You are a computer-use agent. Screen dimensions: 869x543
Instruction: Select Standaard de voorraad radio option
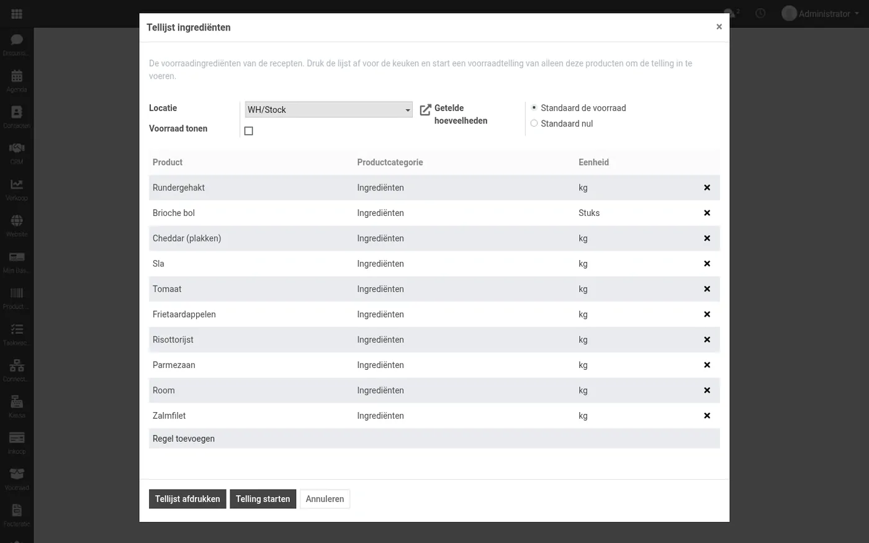tap(534, 108)
